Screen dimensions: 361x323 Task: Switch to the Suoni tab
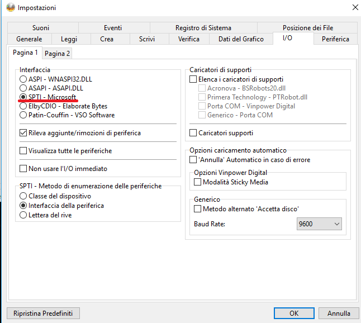click(43, 27)
